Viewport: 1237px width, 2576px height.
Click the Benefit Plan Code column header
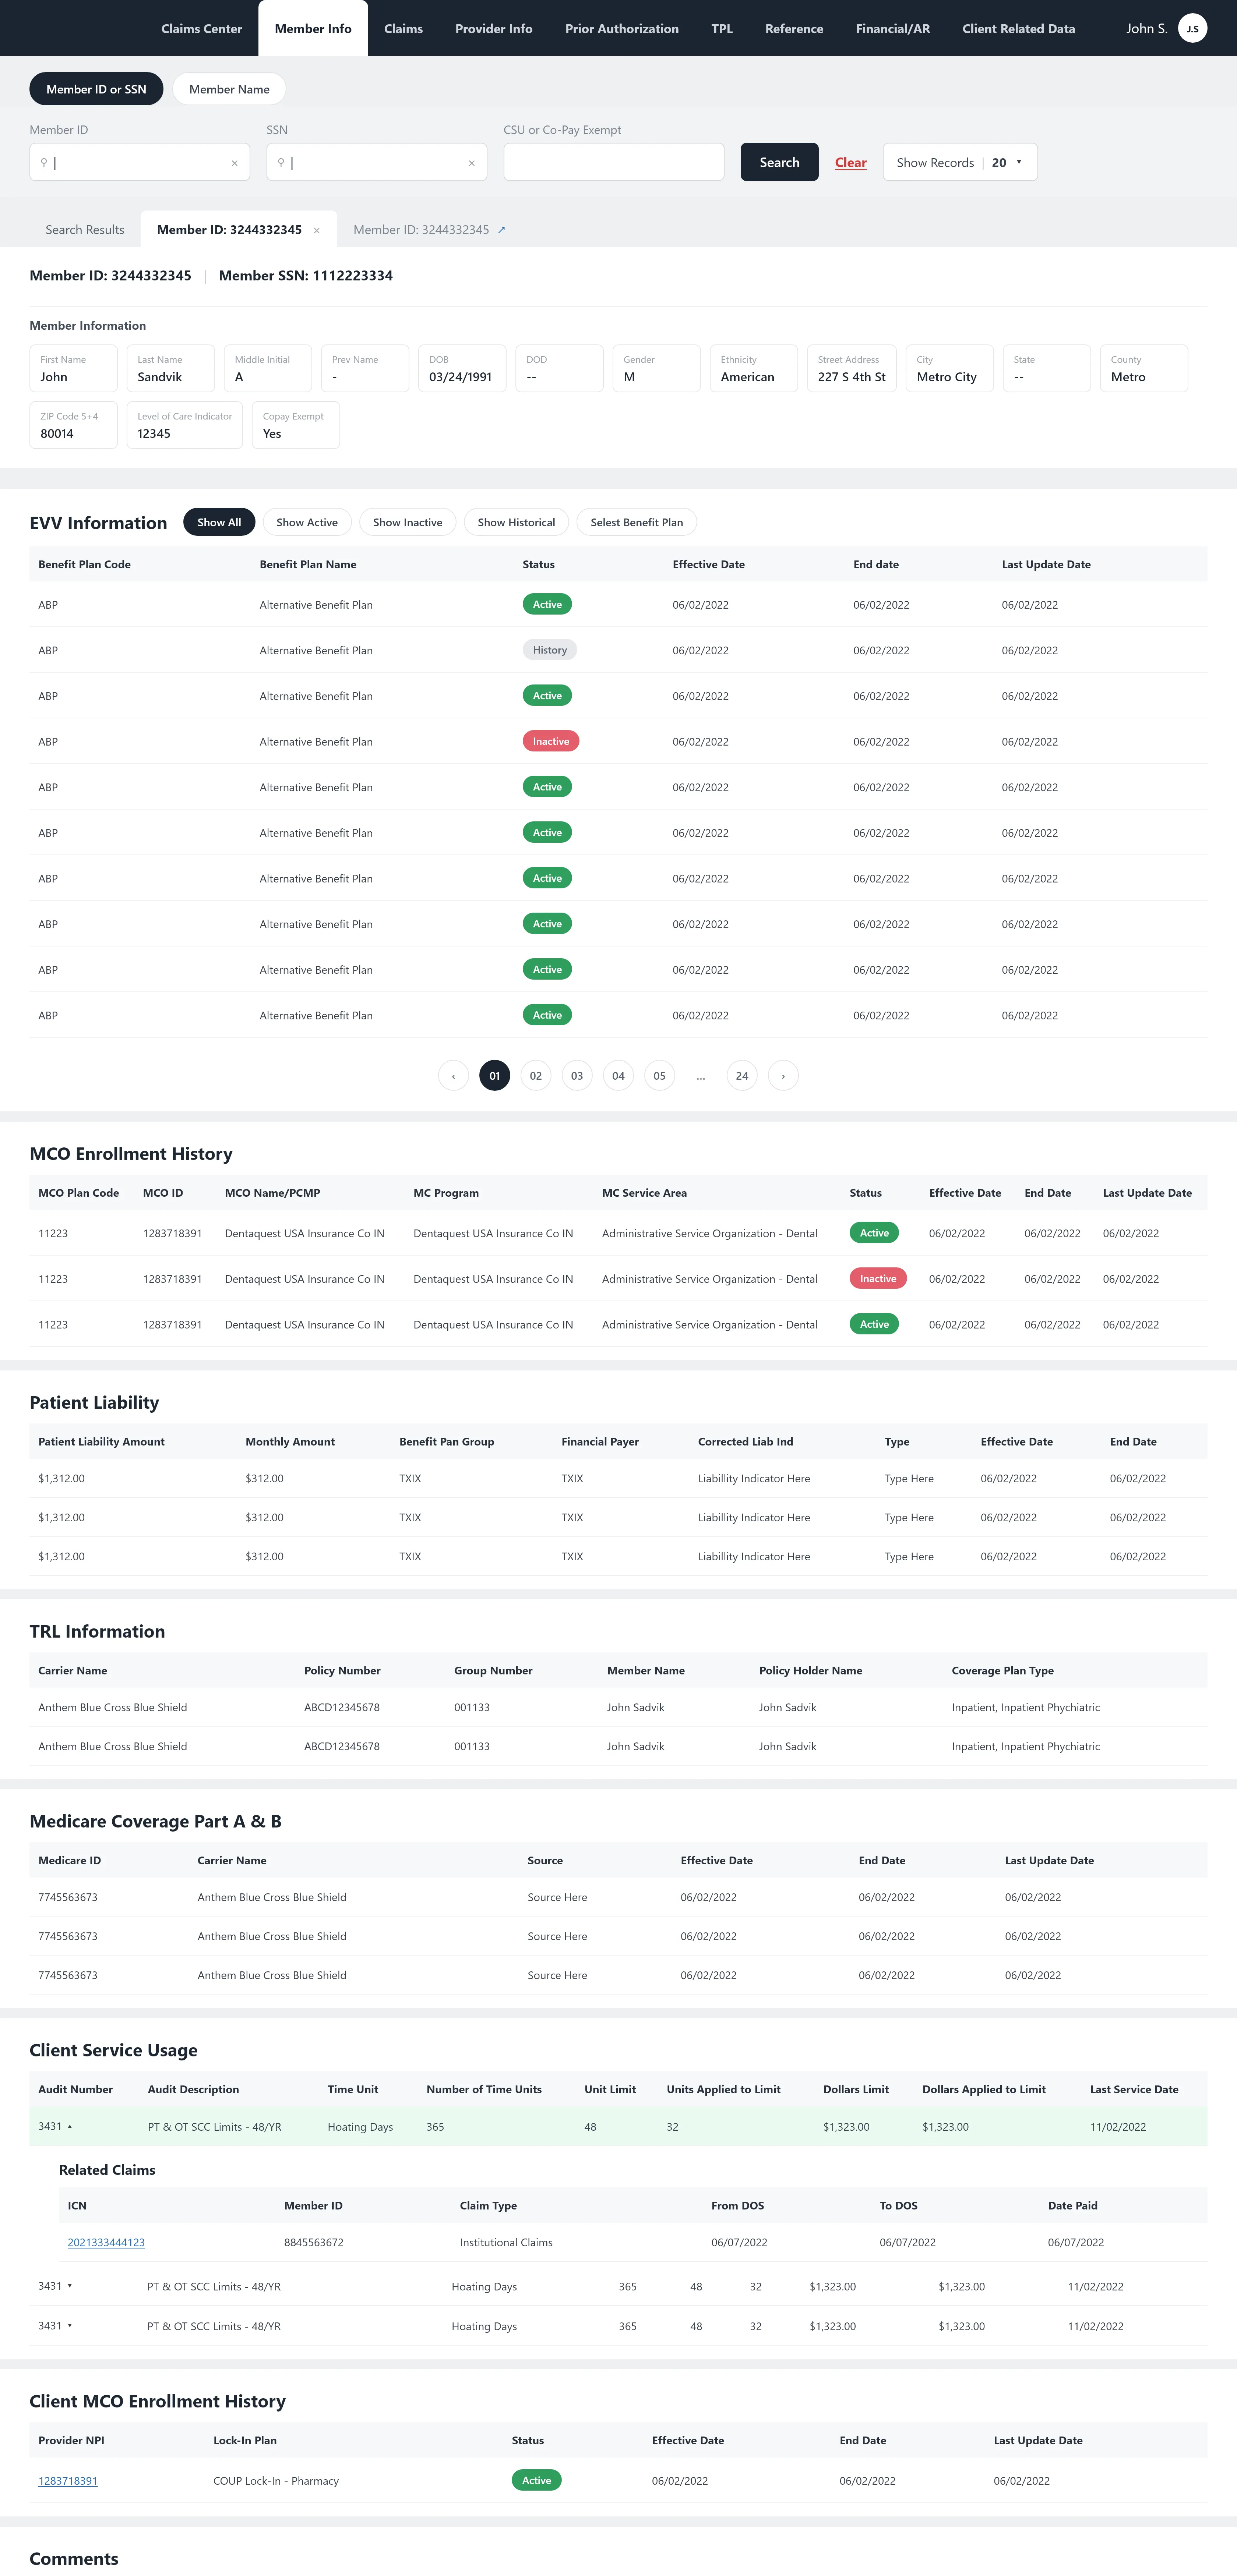point(84,564)
